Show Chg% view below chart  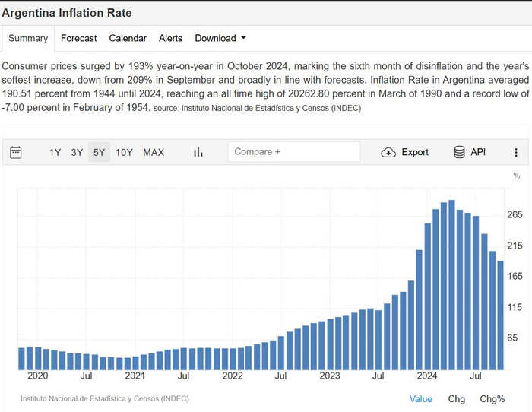point(492,398)
